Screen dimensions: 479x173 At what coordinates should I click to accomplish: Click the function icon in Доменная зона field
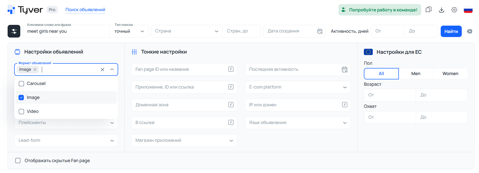(231, 105)
